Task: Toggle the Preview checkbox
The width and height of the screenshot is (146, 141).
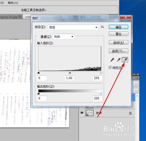Action: click(x=110, y=67)
